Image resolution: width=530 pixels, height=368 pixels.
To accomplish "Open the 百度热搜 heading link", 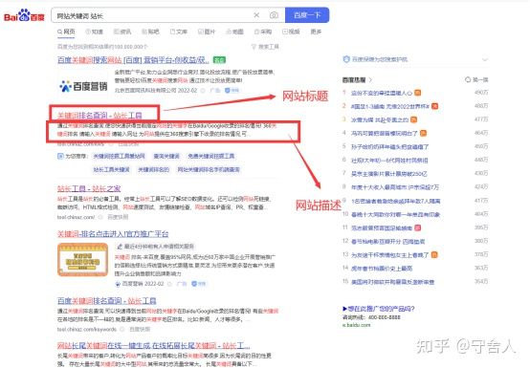I will click(357, 80).
